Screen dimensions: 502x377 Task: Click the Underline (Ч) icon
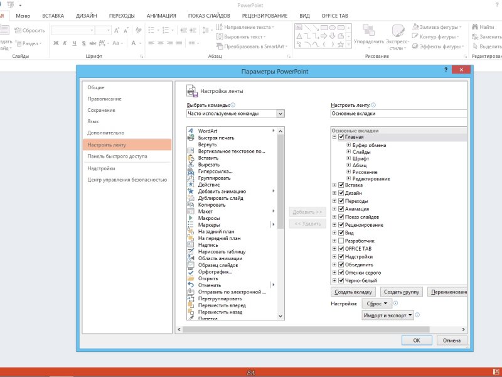click(74, 43)
